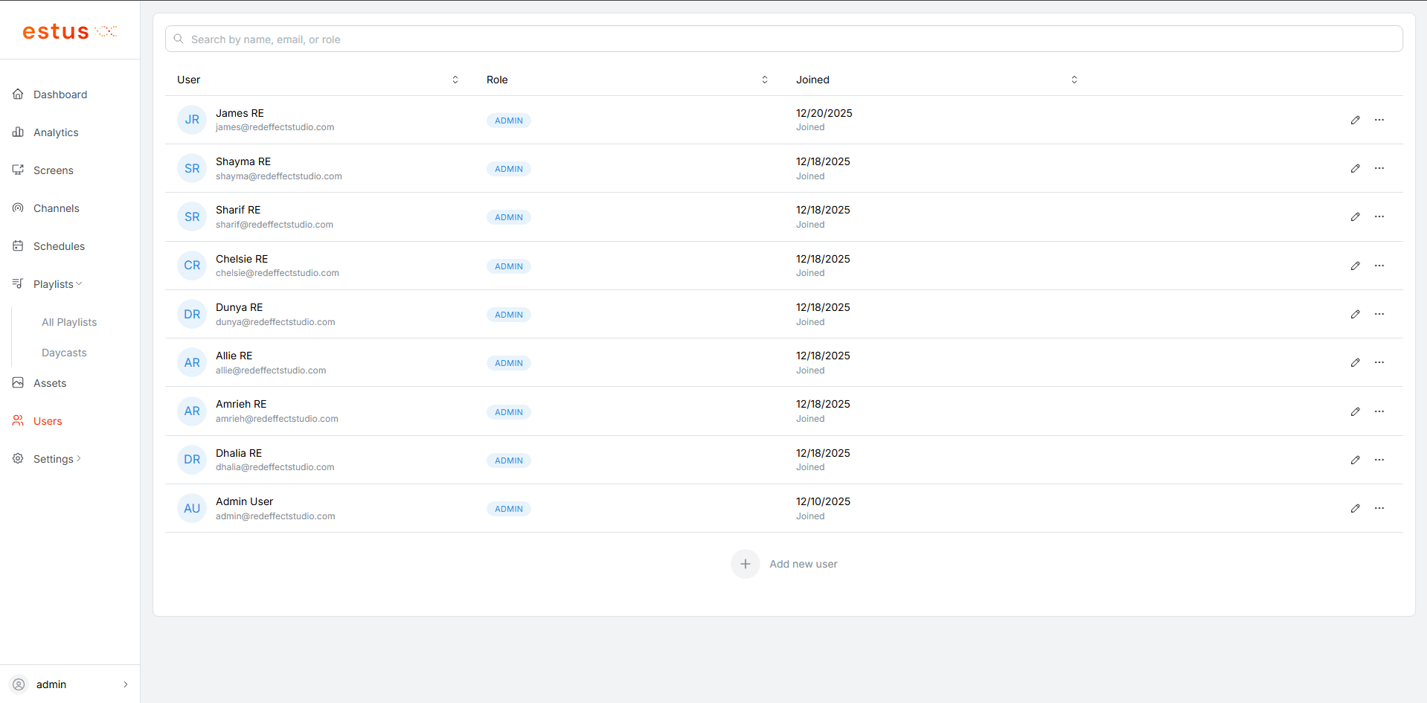The image size is (1427, 703).
Task: Select Daycasts submenu item
Action: pyautogui.click(x=64, y=353)
